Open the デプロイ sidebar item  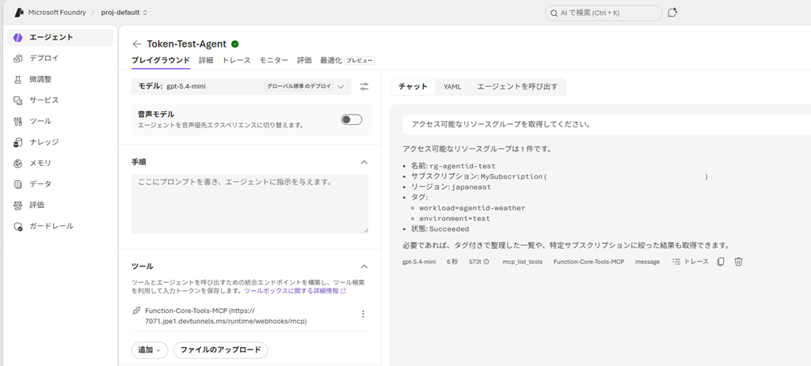click(x=60, y=58)
